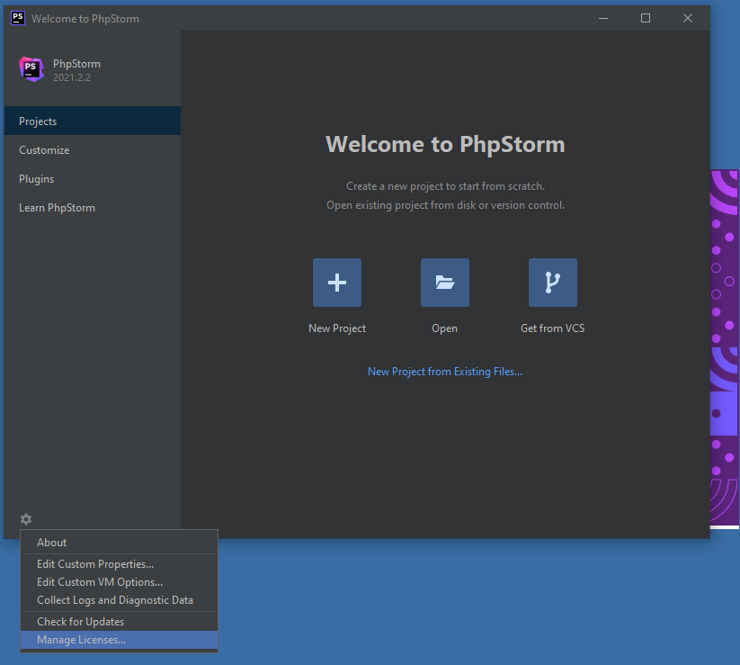Open the settings gear menu icon
The height and width of the screenshot is (665, 740).
[x=26, y=519]
